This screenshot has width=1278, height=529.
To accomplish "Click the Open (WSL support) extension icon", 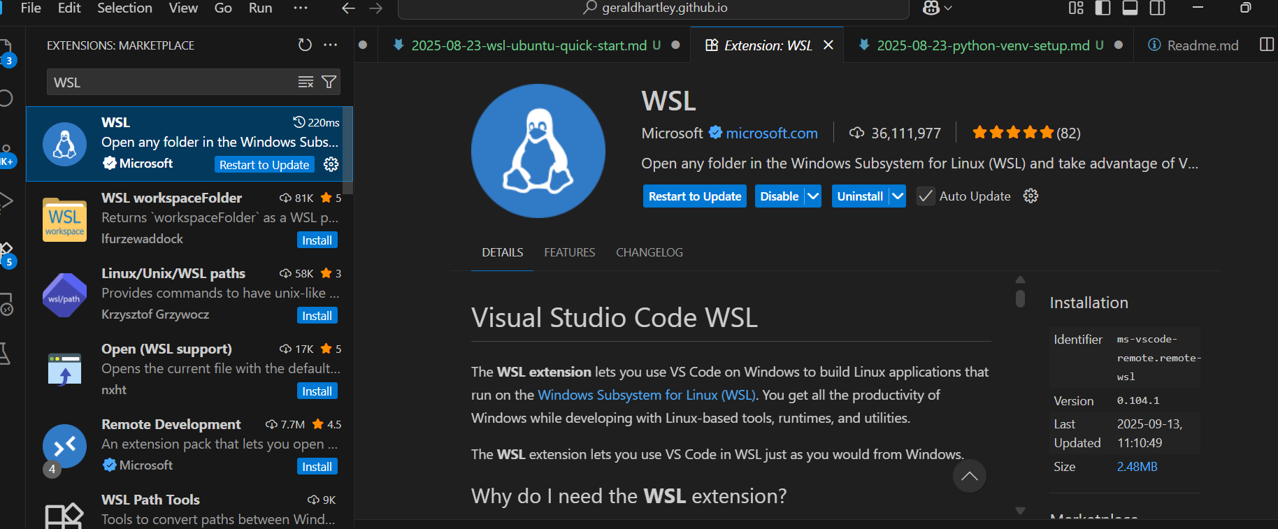I will coord(64,370).
